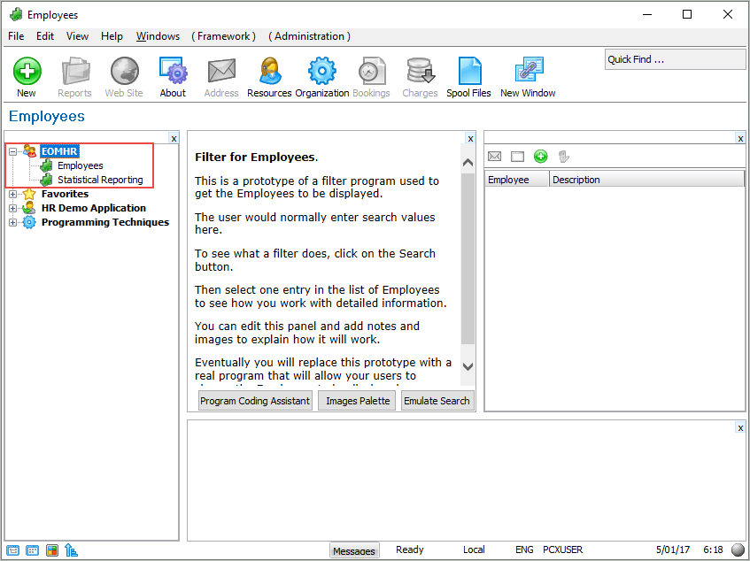Click the Program Coding Assistant button
The width and height of the screenshot is (750, 561).
click(x=255, y=401)
